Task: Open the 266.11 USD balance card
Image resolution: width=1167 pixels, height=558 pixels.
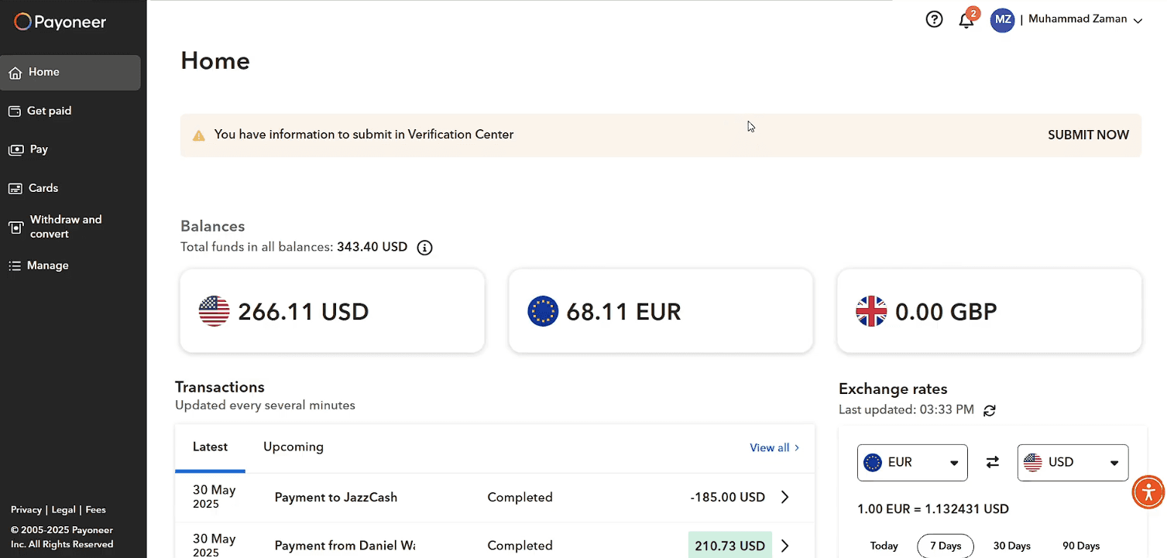Action: pos(332,311)
